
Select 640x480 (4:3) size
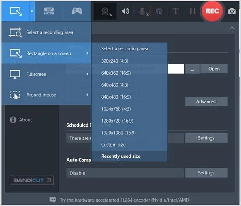[129, 85]
